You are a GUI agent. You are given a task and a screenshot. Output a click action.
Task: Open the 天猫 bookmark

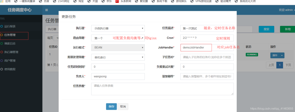93,1
